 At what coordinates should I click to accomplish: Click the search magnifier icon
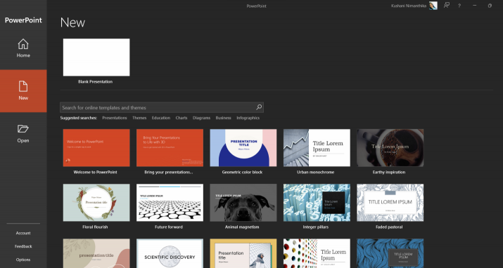tap(259, 107)
